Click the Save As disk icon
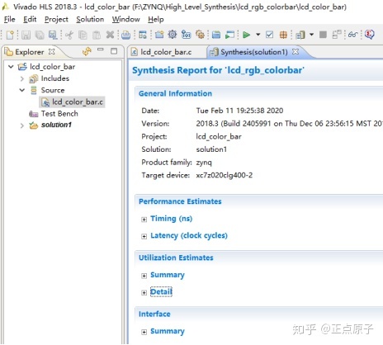Image resolution: width=383 pixels, height=345 pixels. click(53, 35)
